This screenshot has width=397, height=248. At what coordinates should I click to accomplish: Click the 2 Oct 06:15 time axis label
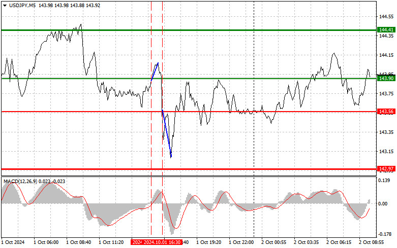click(x=339, y=242)
